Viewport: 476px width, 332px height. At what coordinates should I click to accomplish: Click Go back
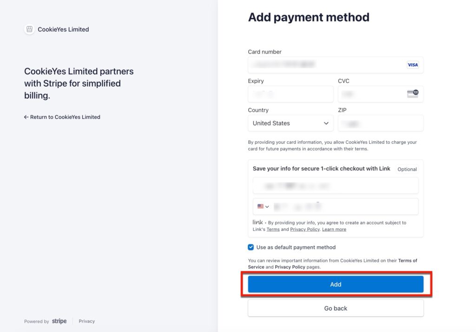pos(336,308)
